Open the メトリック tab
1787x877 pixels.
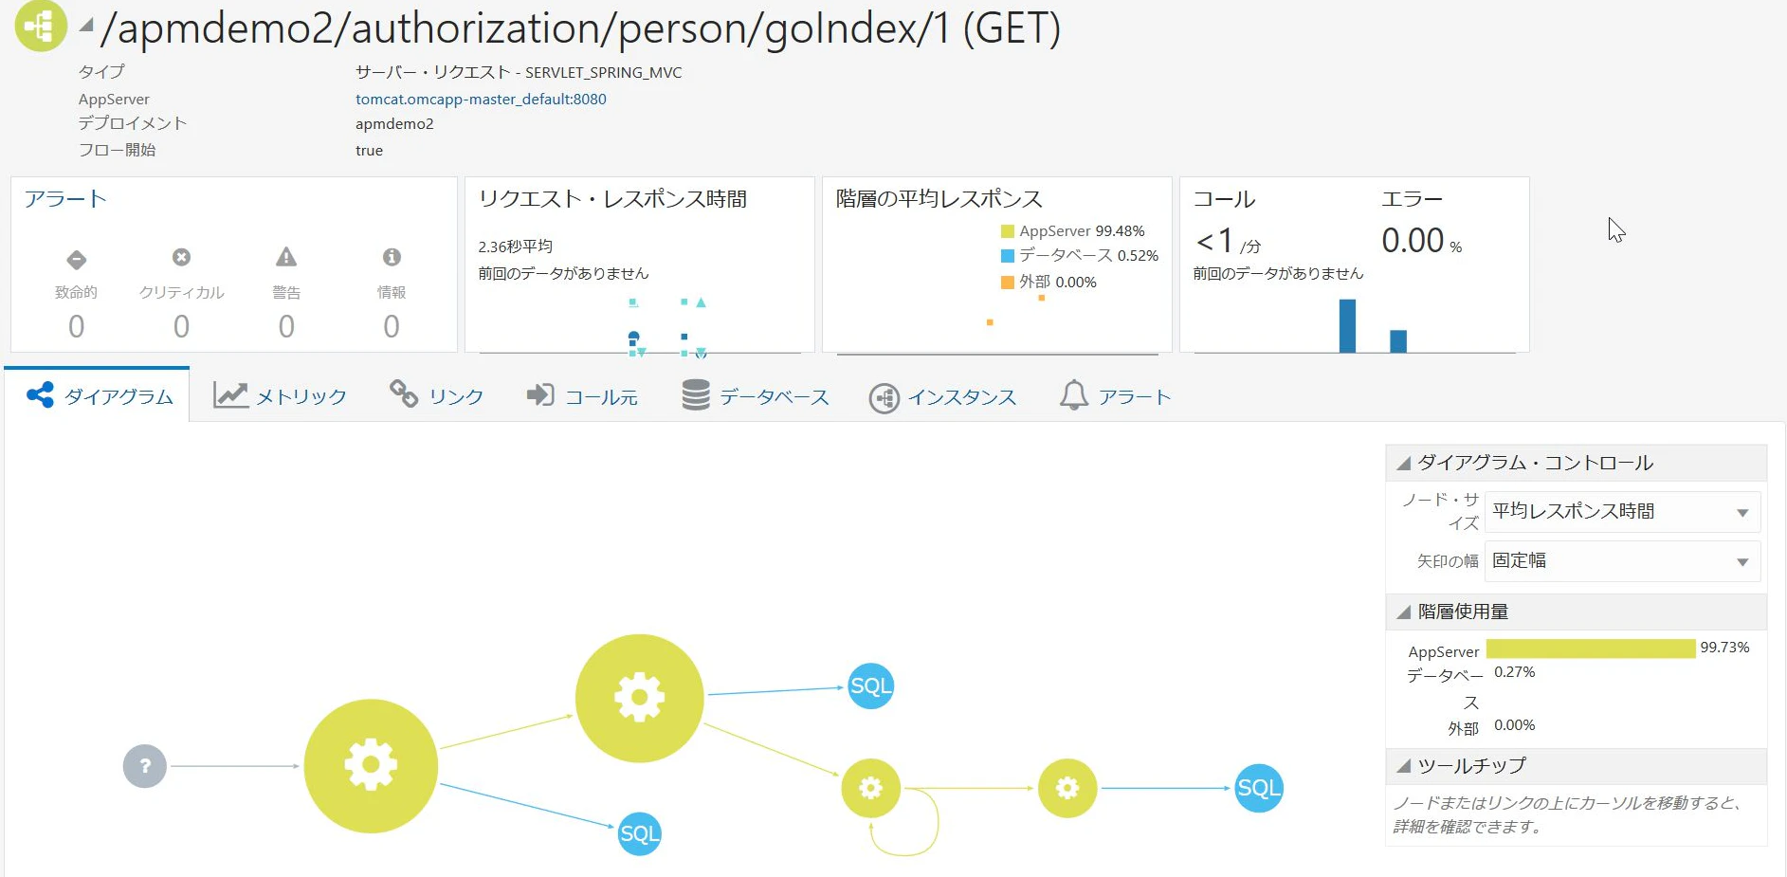click(x=280, y=396)
